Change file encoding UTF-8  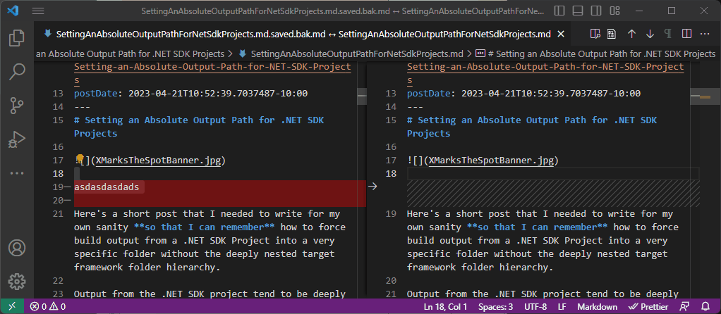(534, 306)
